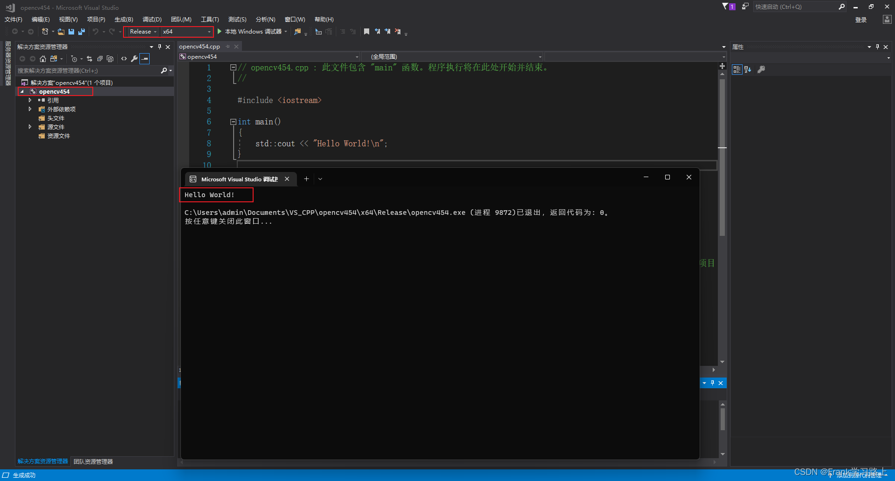The width and height of the screenshot is (895, 481).
Task: Clear all bookmarks icon
Action: 398,32
